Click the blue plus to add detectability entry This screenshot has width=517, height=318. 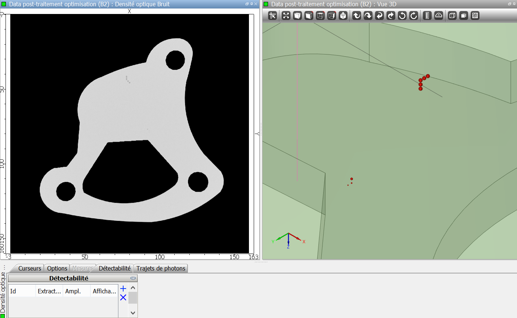(x=123, y=289)
